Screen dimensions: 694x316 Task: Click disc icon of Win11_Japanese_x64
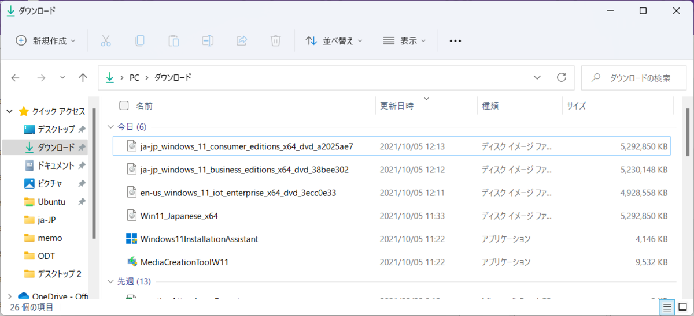(x=131, y=215)
